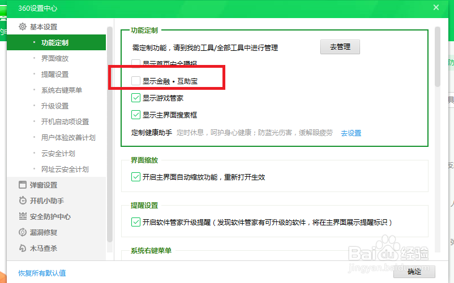Image resolution: width=454 pixels, height=283 pixels.
Task: Click the sidebar vertical scrollbar
Action: point(109,134)
